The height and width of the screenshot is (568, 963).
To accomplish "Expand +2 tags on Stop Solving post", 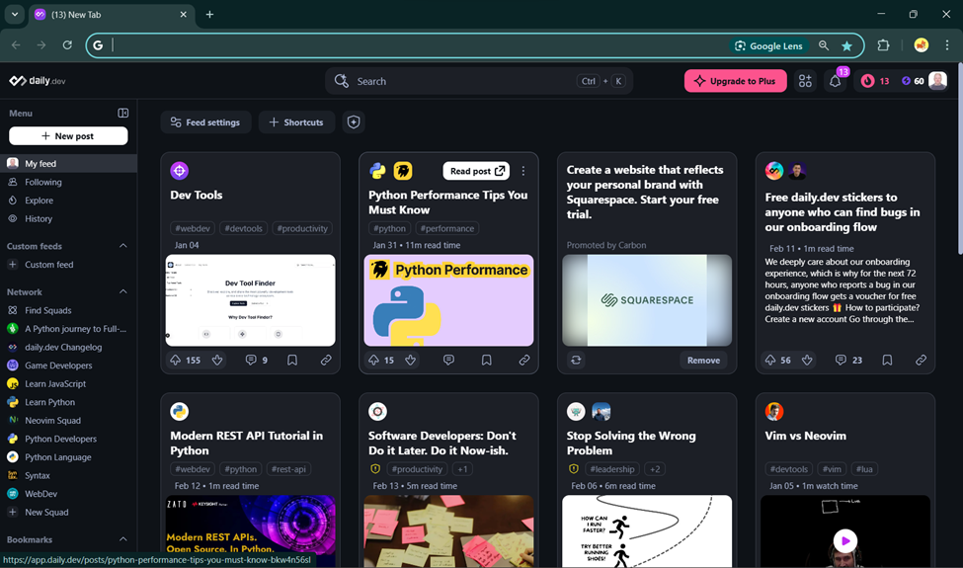I will pyautogui.click(x=655, y=469).
